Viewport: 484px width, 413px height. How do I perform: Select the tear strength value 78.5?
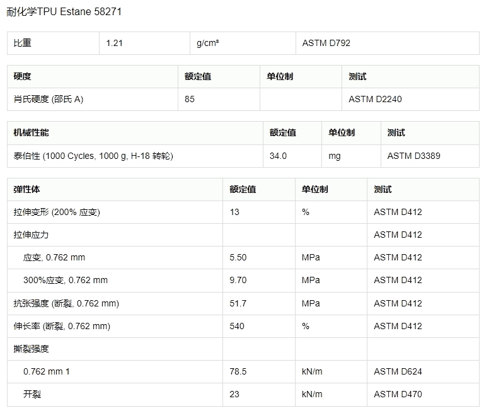coord(238,371)
